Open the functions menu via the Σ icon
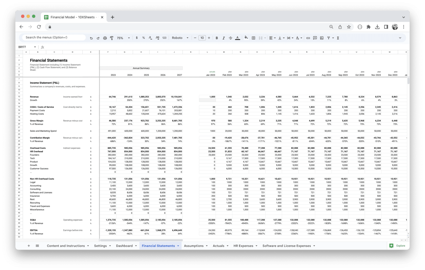The width and height of the screenshot is (425, 270). tap(338, 38)
